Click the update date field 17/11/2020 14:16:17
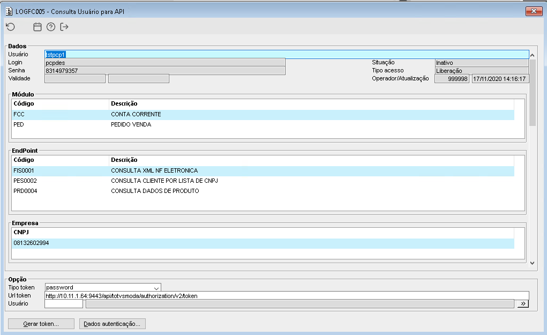Viewport: 547px width, 335px height. (x=500, y=79)
